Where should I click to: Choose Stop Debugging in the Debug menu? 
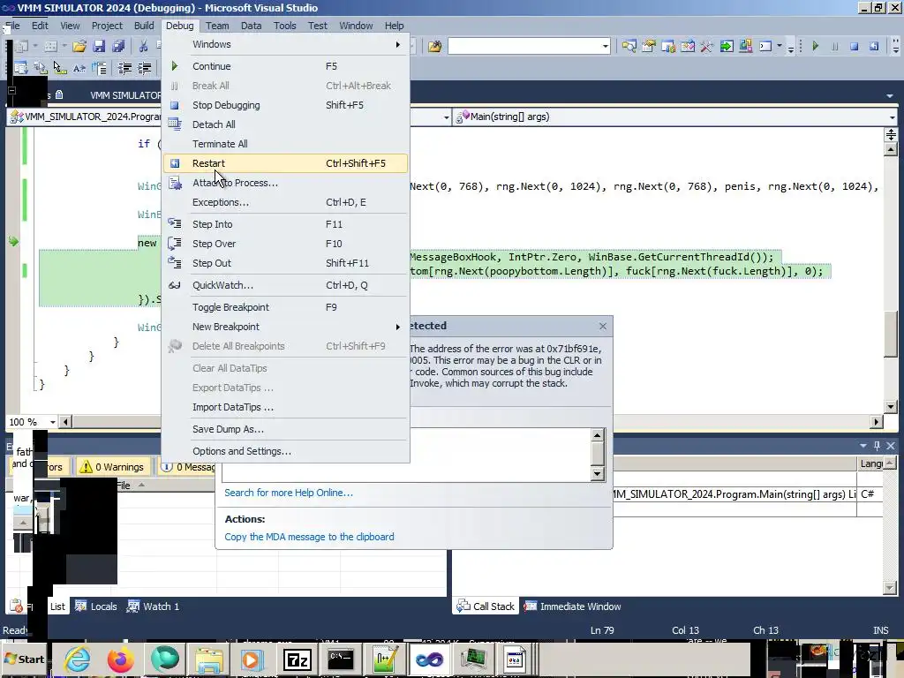click(x=285, y=105)
